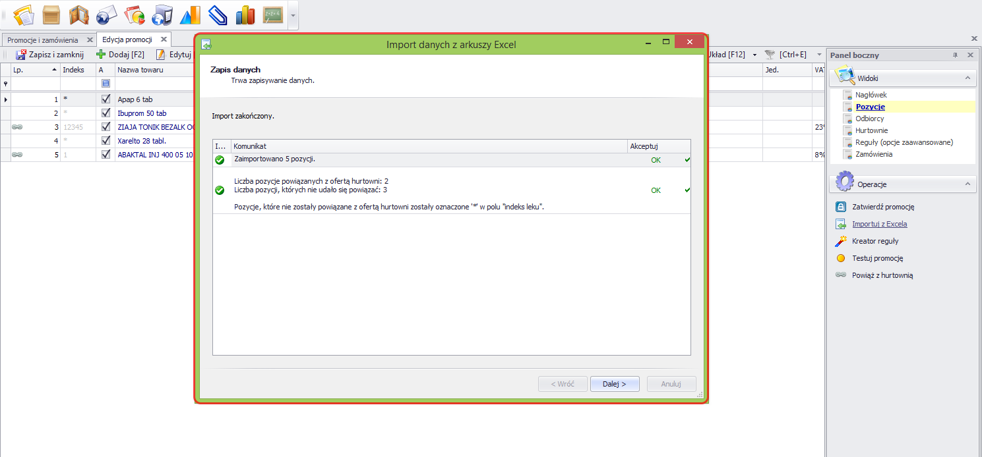The image size is (982, 457).
Task: Open the main toolbar overflow dropdown arrow
Action: click(293, 15)
